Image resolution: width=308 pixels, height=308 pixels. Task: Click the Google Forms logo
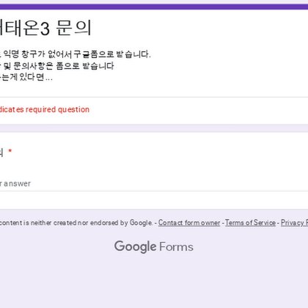(x=154, y=246)
